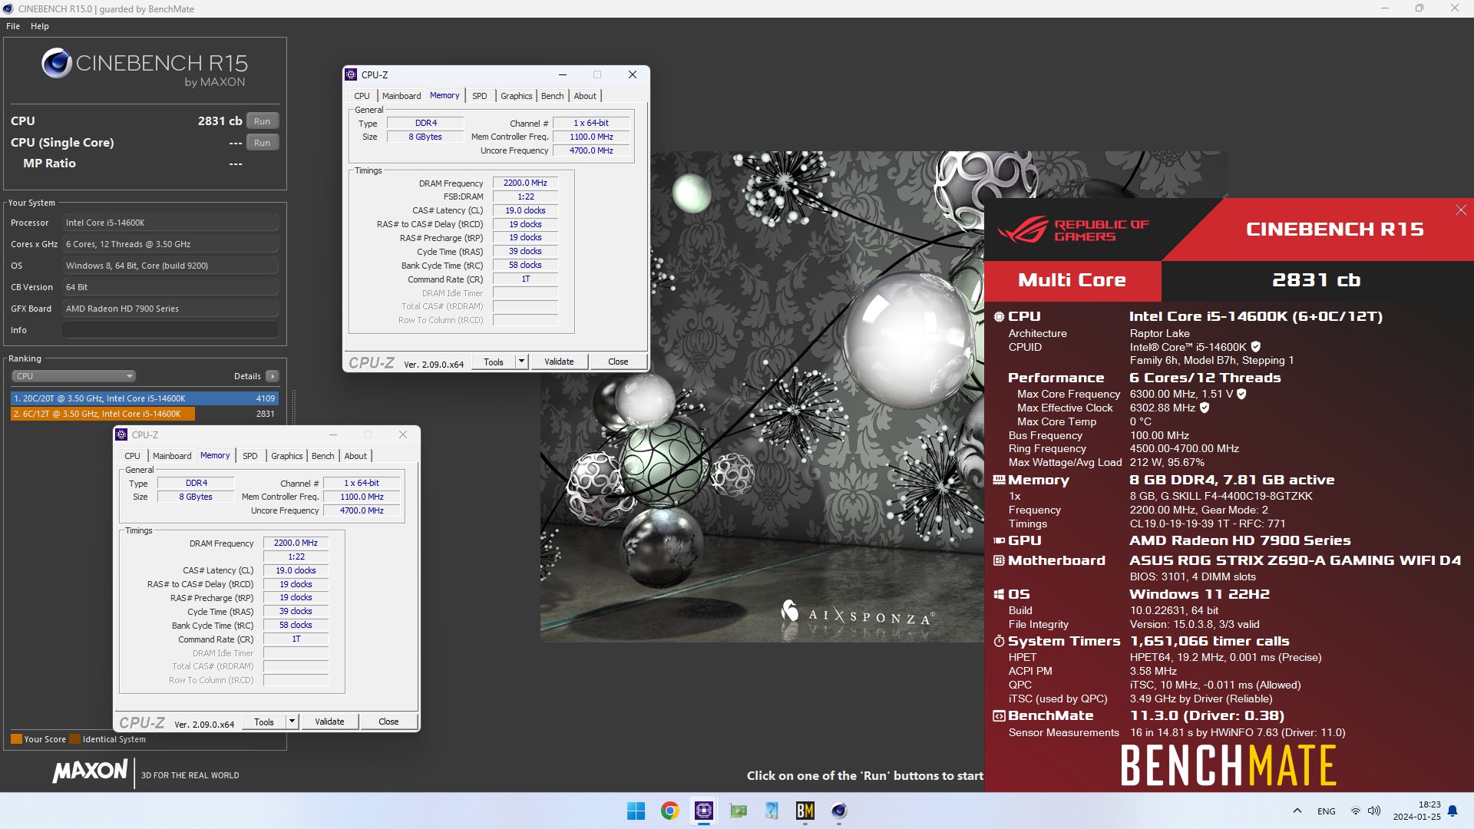Open network Wi-Fi tray icon

1355,811
